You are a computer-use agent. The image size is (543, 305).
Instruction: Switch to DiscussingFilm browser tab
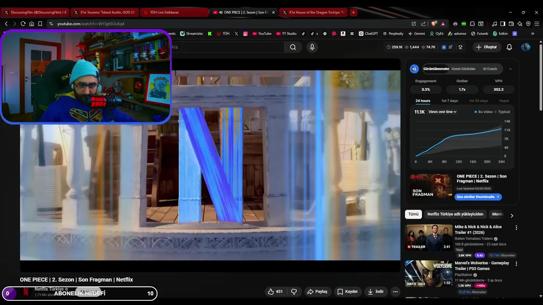pos(35,12)
